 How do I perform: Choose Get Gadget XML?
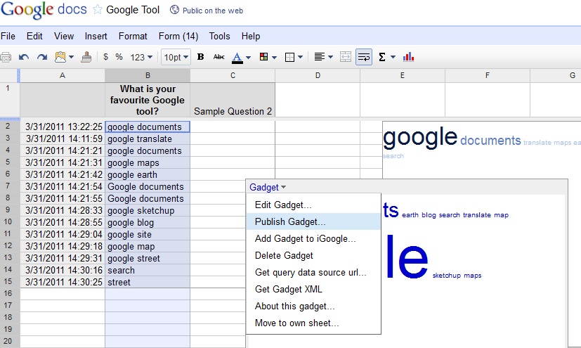pos(313,289)
